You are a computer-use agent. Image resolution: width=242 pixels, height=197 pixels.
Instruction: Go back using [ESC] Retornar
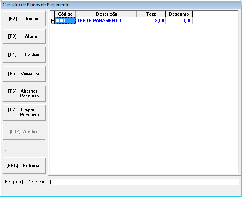[x=24, y=166]
